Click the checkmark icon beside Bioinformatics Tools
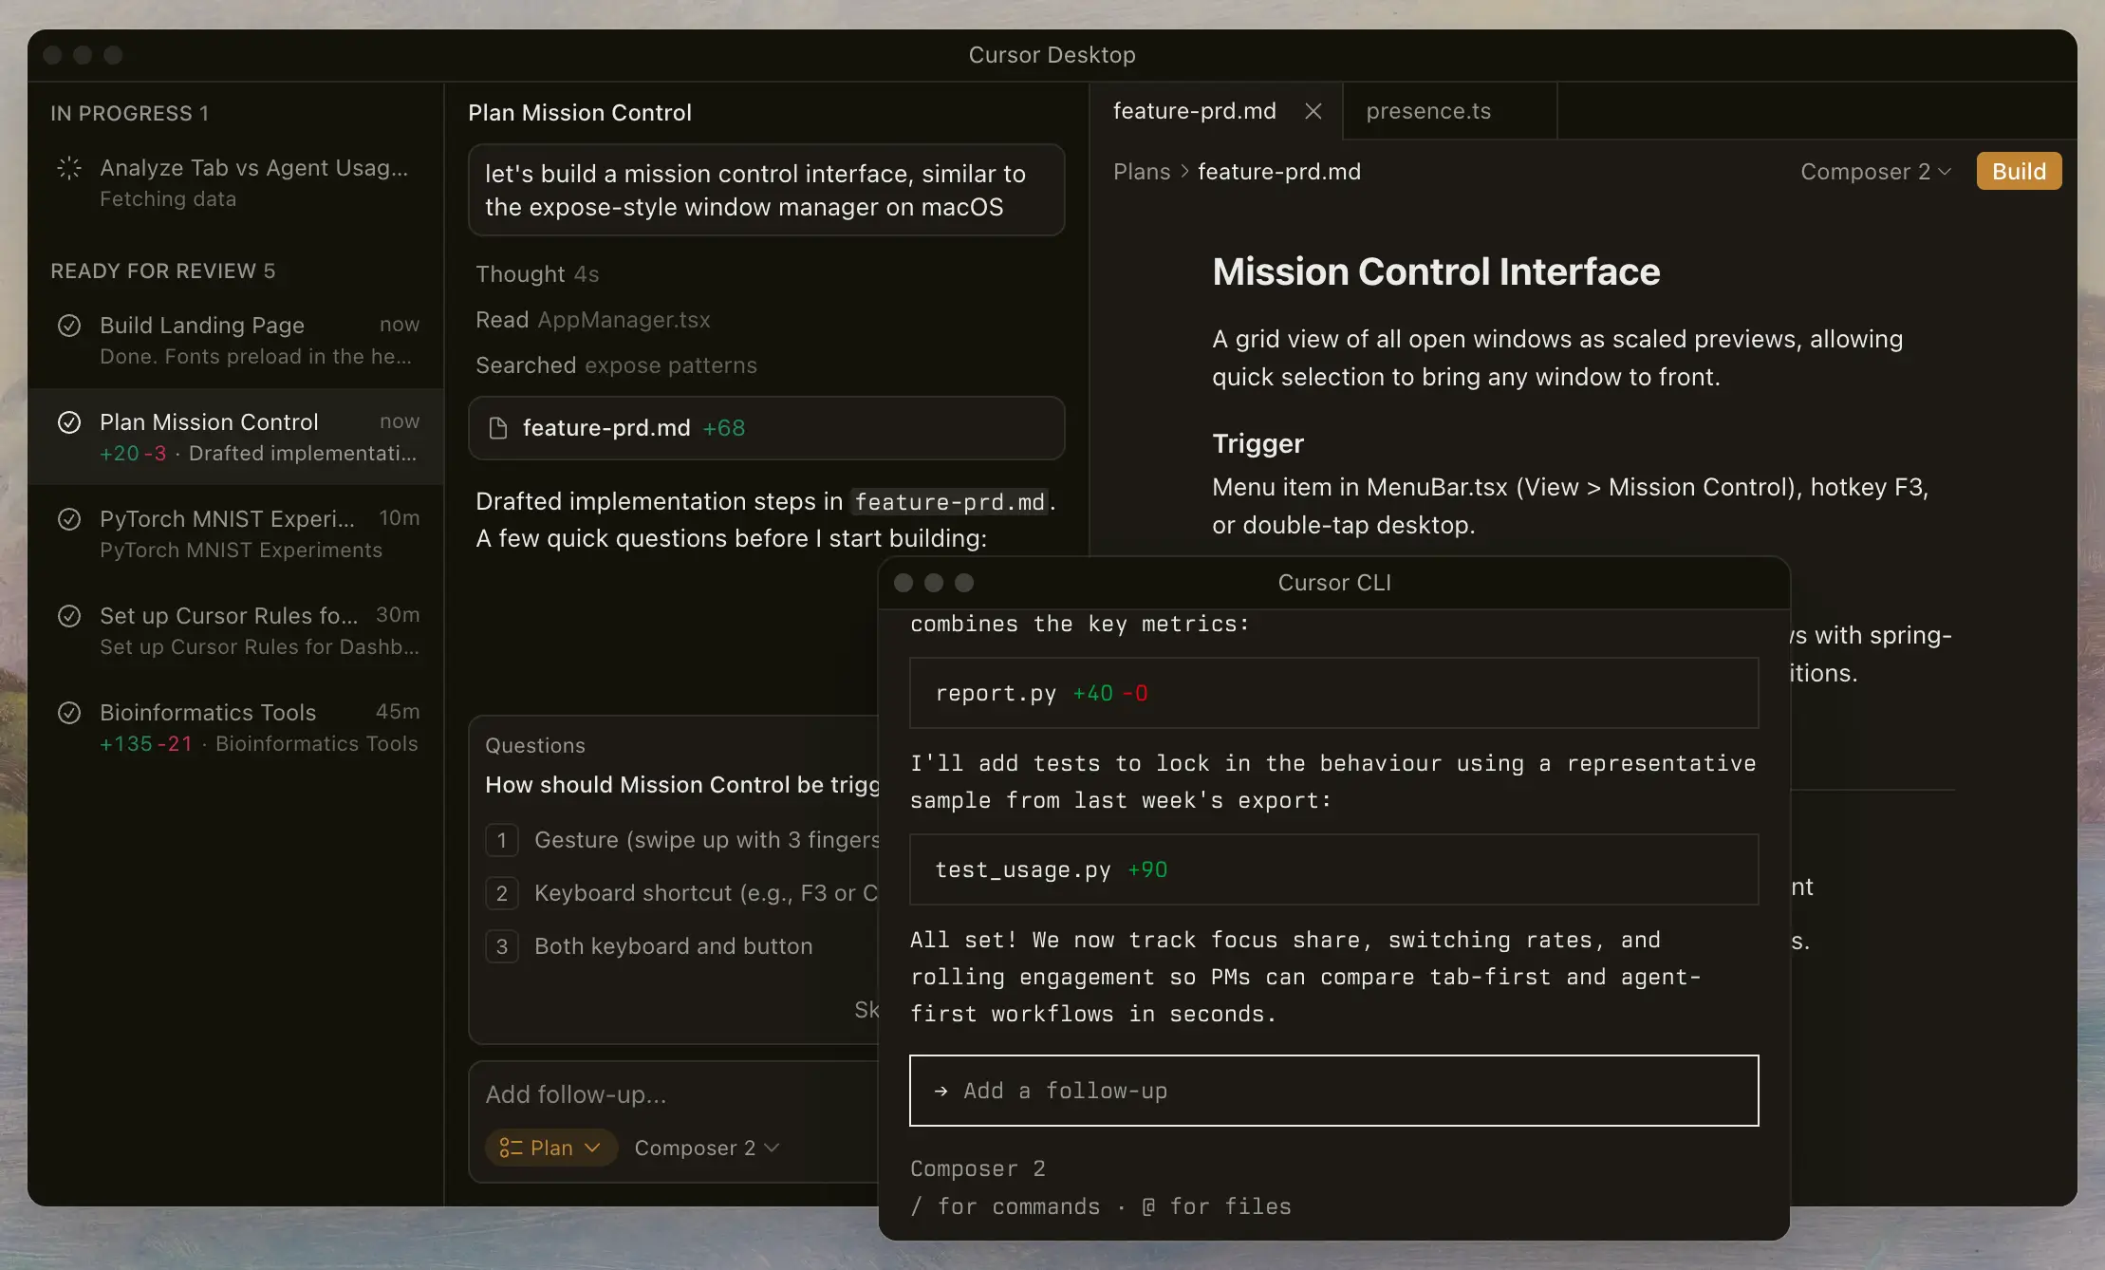 70,713
